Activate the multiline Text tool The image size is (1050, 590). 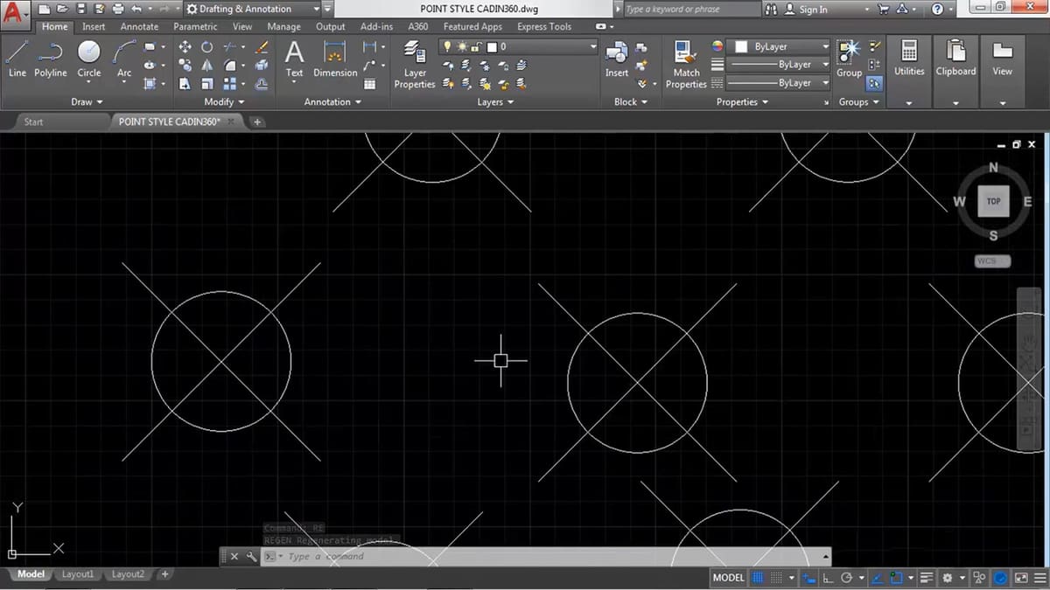pos(294,59)
